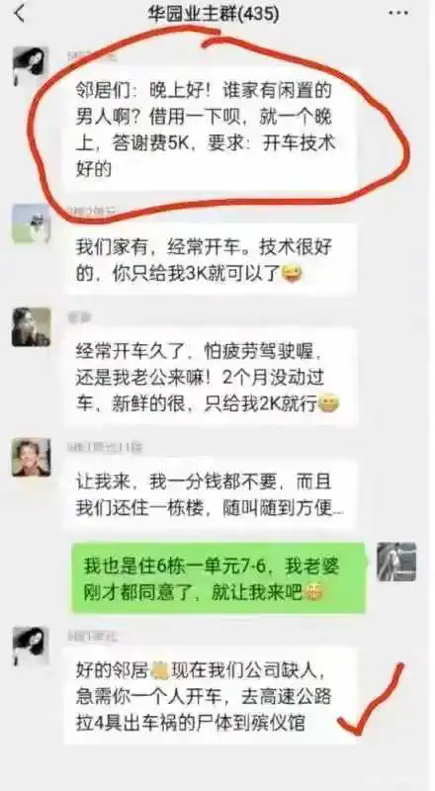This screenshot has width=435, height=791.
Task: Tap the sender nickname above 让我来 message
Action: (105, 447)
